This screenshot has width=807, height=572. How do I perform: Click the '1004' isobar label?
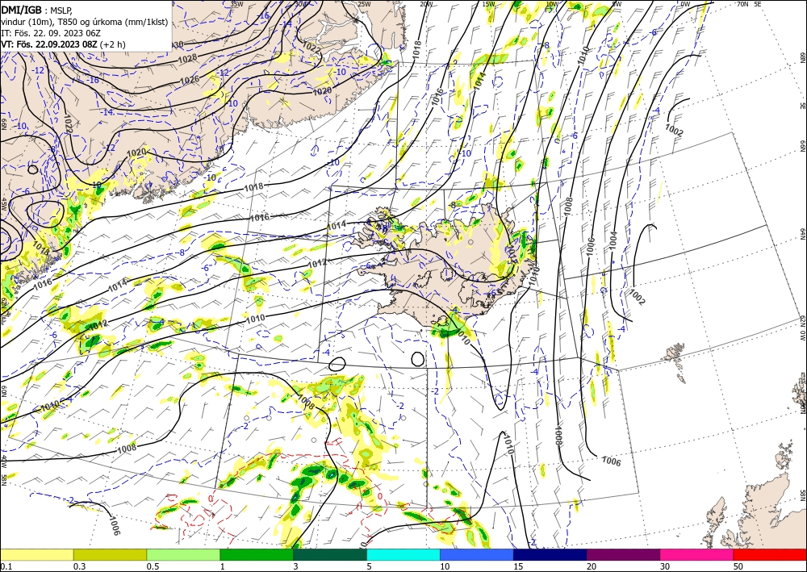click(x=613, y=240)
